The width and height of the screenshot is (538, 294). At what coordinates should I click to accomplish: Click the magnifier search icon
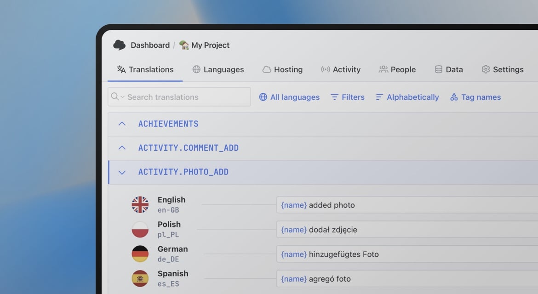click(115, 97)
